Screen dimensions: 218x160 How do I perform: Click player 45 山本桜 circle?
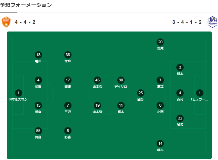(x=97, y=80)
